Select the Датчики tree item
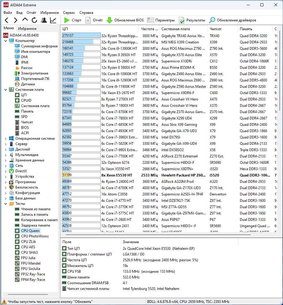The height and width of the screenshot is (305, 283). tap(25, 84)
